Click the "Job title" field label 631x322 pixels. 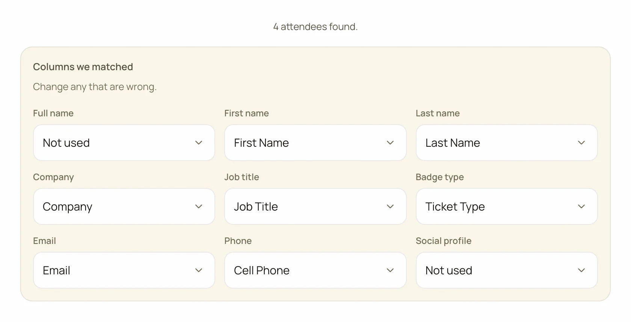[242, 177]
